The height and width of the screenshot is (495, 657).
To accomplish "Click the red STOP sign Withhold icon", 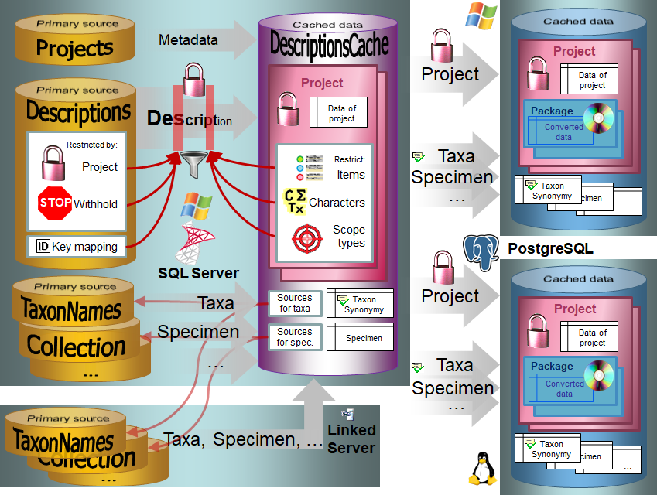I will 54,203.
